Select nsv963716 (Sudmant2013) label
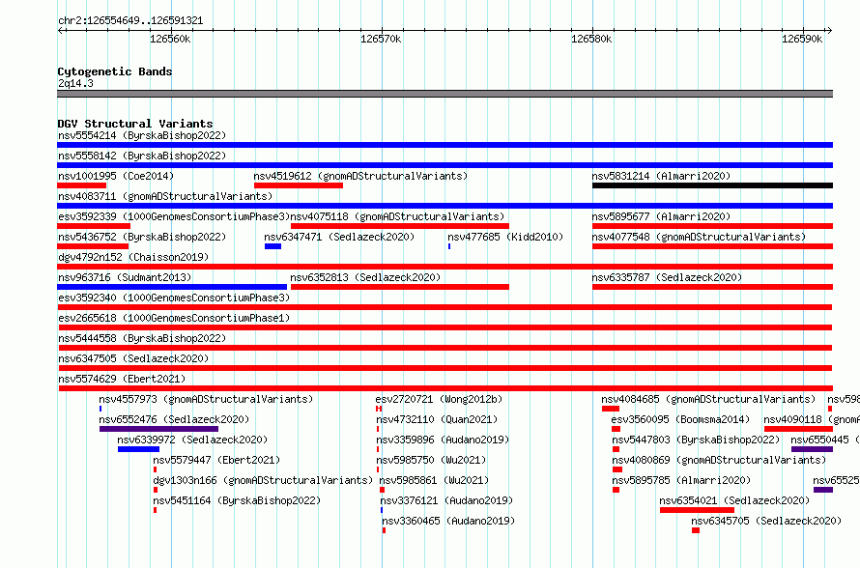Screen dimensions: 860x568 (125, 277)
